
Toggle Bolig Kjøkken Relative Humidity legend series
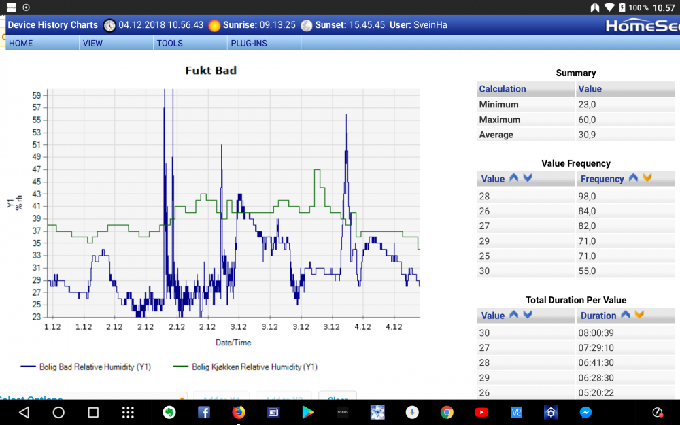(x=245, y=367)
